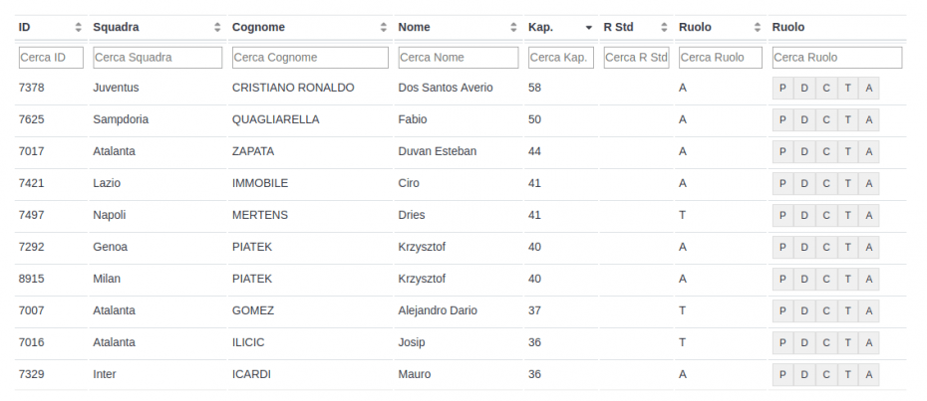Set Gomez role to P
Image resolution: width=927 pixels, height=401 pixels.
[x=782, y=311]
